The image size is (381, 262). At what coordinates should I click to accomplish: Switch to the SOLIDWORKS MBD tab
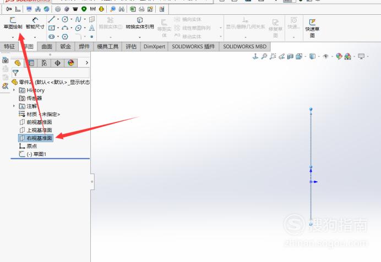244,47
